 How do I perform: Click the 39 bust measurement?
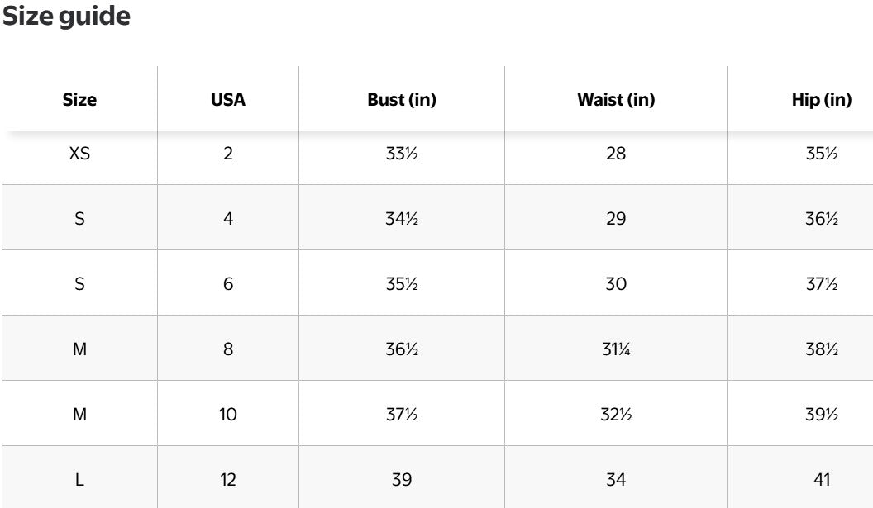coord(402,479)
